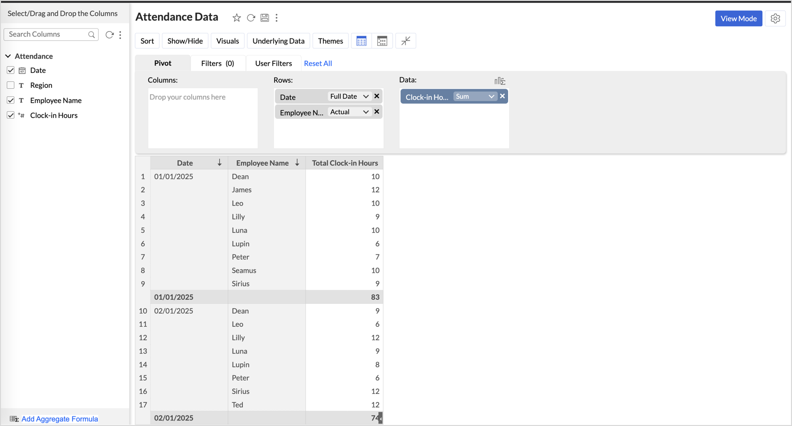The width and height of the screenshot is (792, 426).
Task: Open the Sum aggregation dropdown
Action: (475, 97)
